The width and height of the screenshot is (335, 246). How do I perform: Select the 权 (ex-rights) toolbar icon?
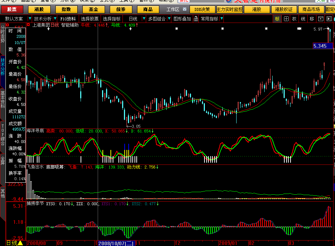click(x=295, y=19)
